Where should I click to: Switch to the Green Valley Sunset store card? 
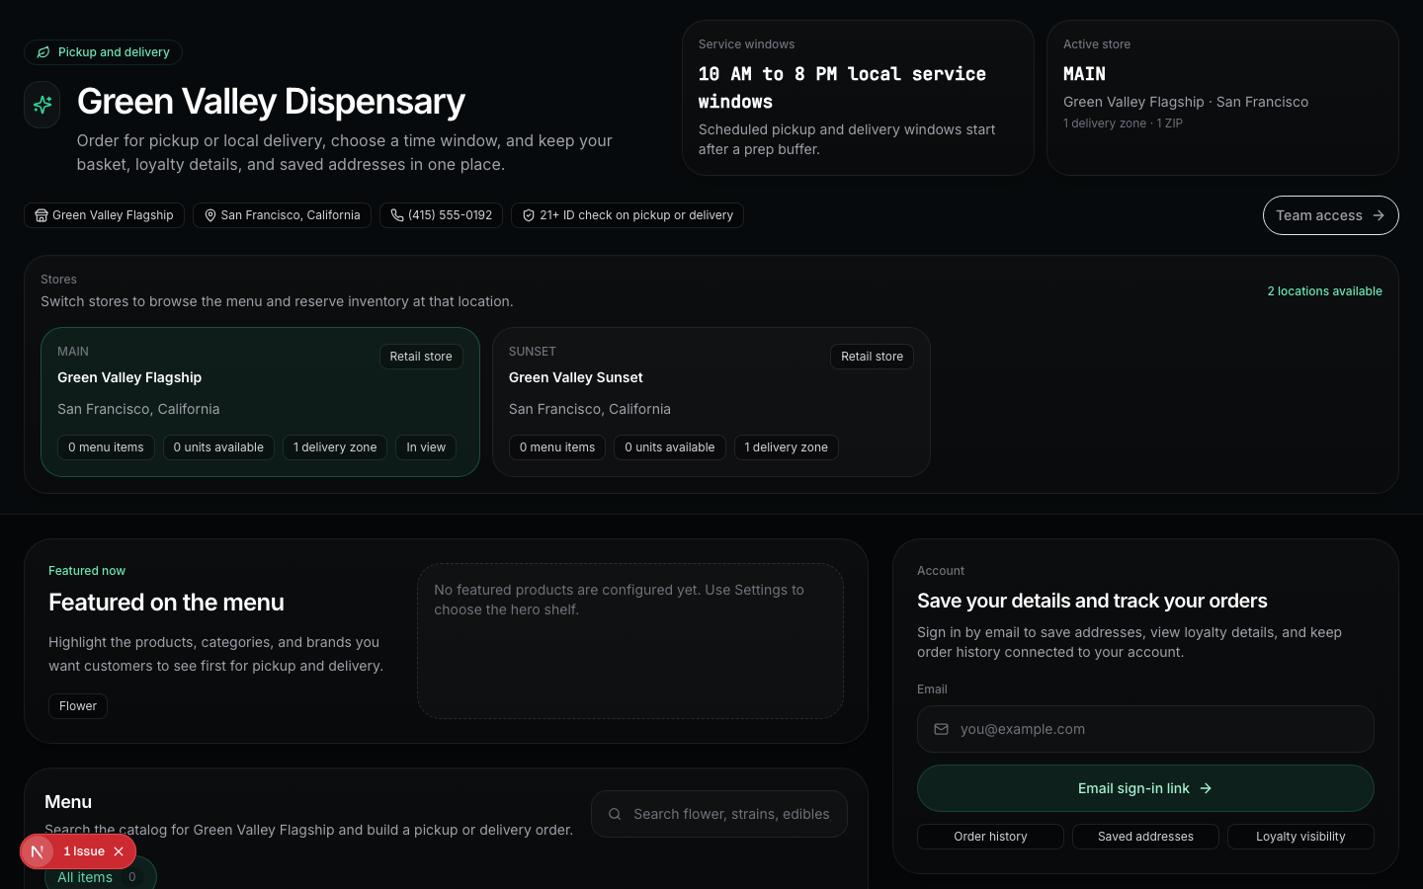(x=711, y=402)
